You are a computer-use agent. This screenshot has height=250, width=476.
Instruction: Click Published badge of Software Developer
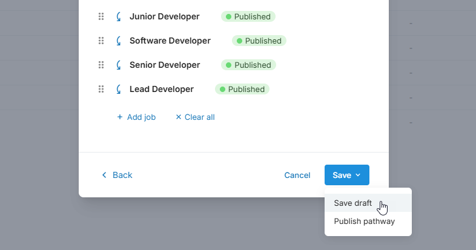coord(259,41)
